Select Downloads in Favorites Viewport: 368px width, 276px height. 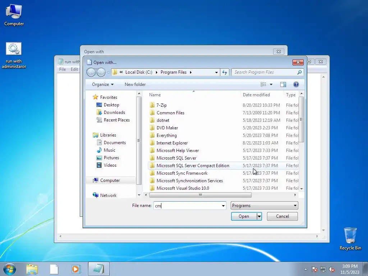coord(114,112)
